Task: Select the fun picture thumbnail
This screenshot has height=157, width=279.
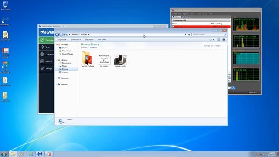Action: tap(104, 61)
